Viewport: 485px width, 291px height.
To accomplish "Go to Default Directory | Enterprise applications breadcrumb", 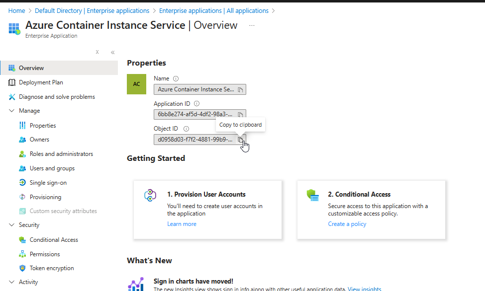I will coord(92,11).
